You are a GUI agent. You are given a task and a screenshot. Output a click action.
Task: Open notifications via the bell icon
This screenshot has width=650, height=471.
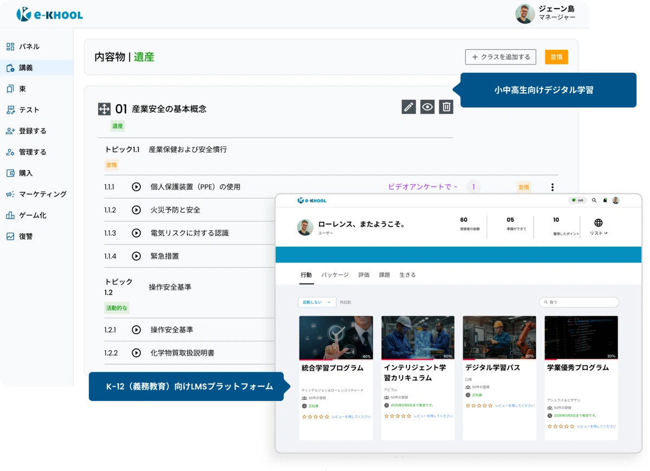point(604,200)
